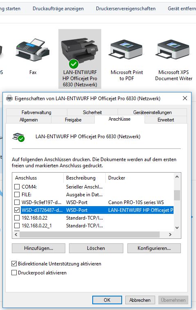The height and width of the screenshot is (310, 196).
Task: Close the Eigenschaften dialog with the X
Action: (x=185, y=98)
